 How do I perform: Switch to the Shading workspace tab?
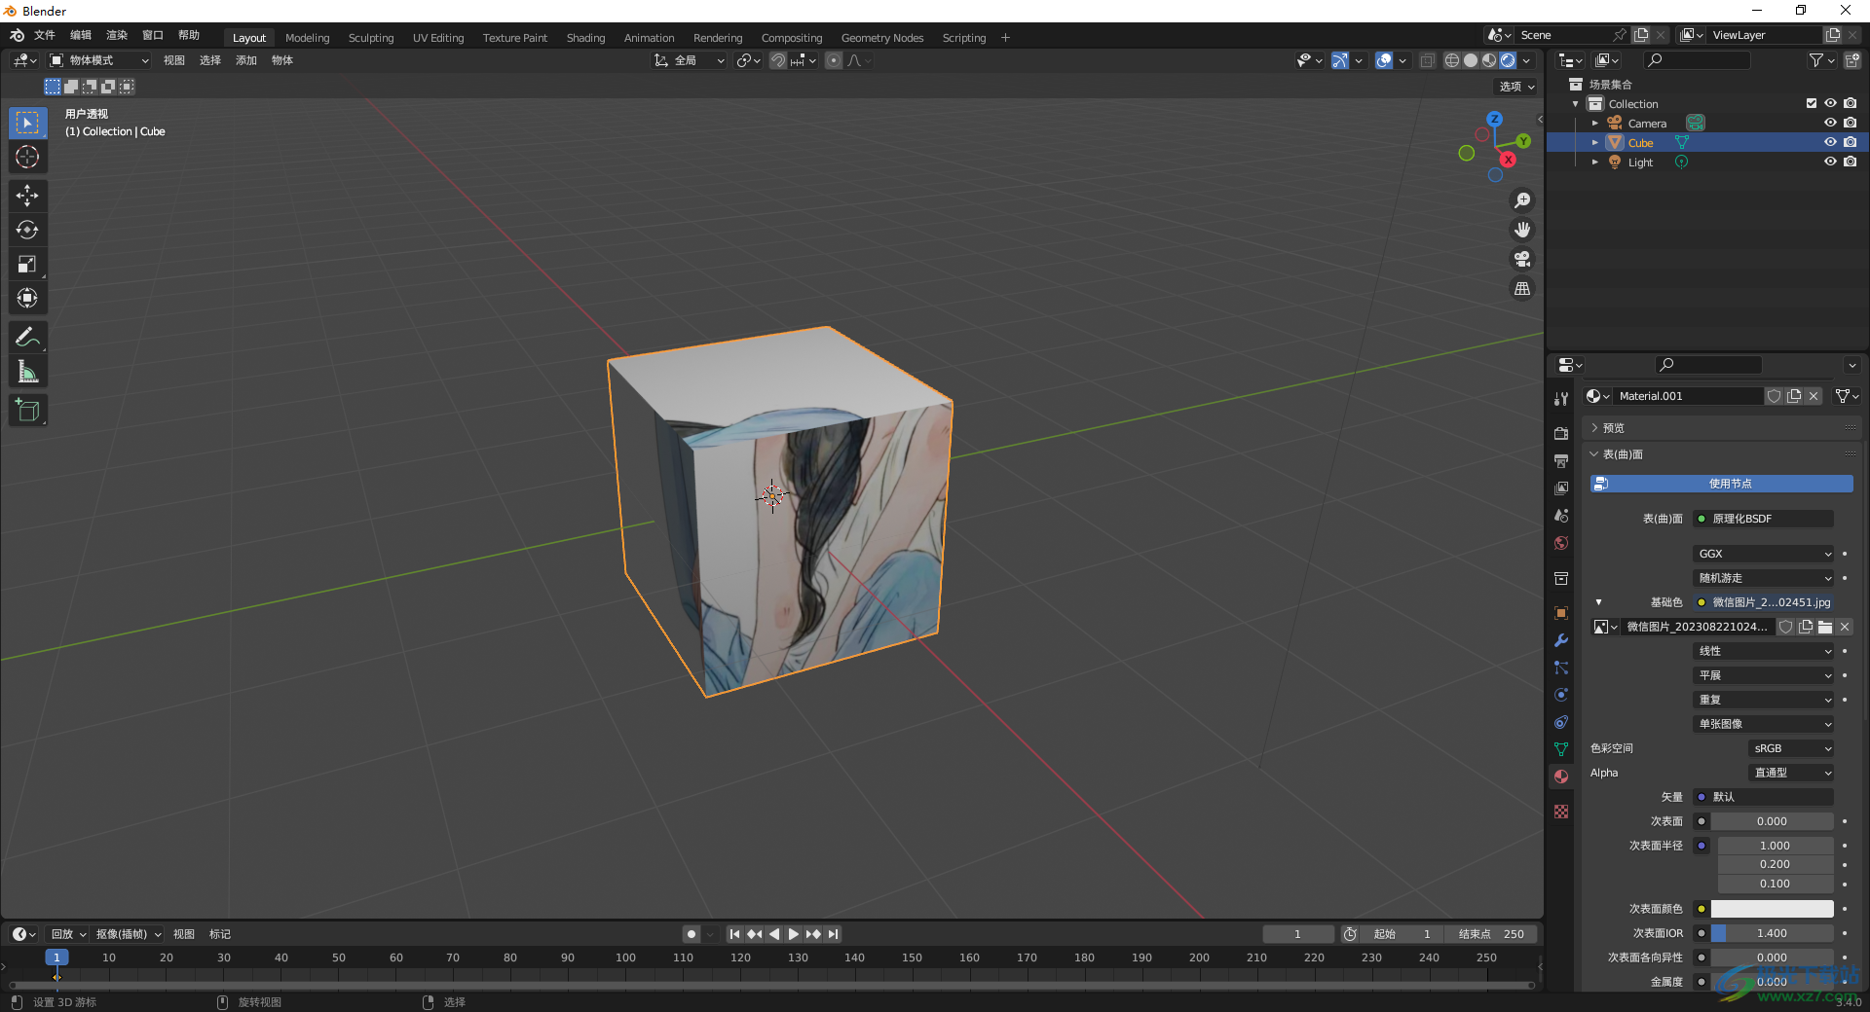585,38
